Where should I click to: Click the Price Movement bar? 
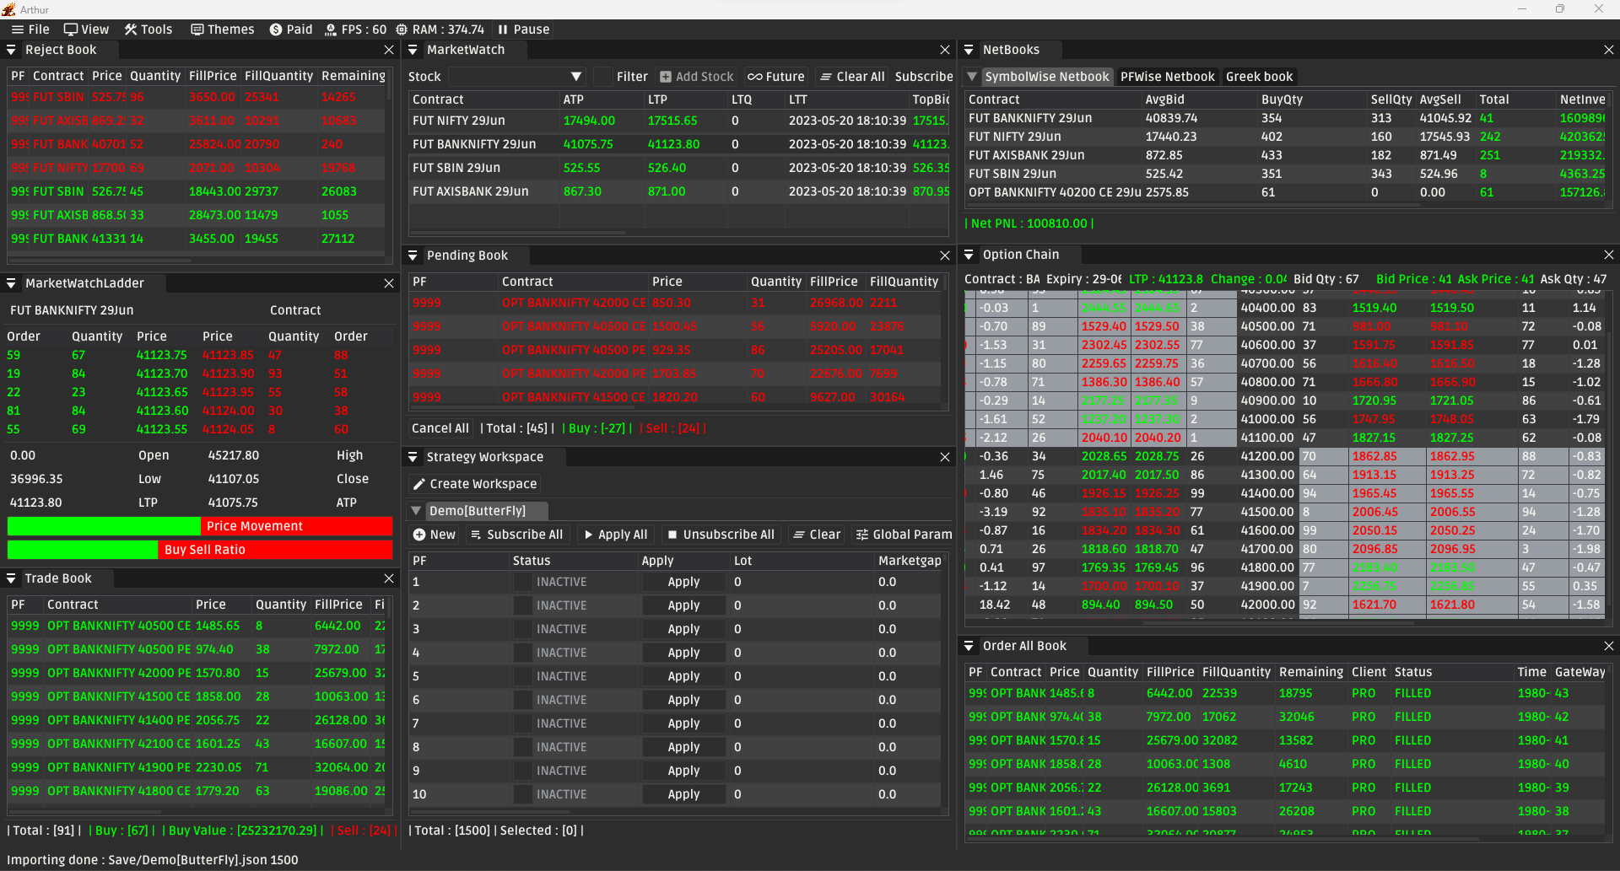coord(200,526)
